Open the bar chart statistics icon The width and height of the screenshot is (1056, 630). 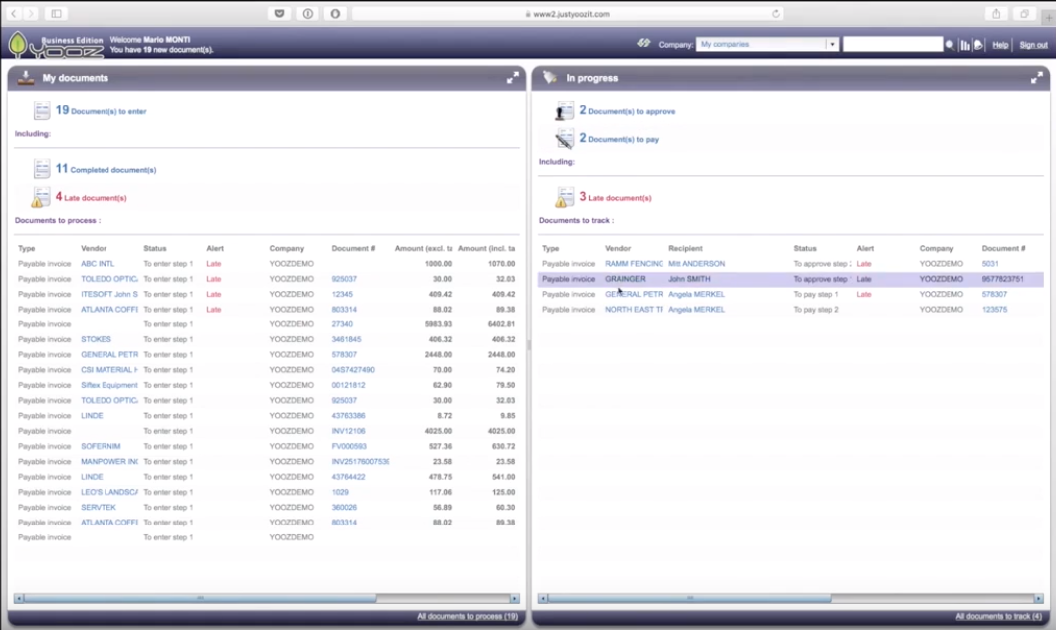[x=965, y=45]
